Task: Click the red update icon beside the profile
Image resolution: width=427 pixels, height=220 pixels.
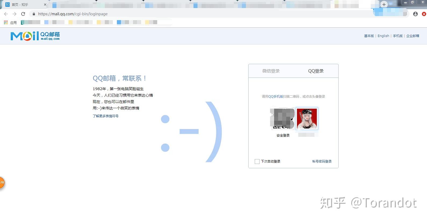Action: click(x=424, y=14)
